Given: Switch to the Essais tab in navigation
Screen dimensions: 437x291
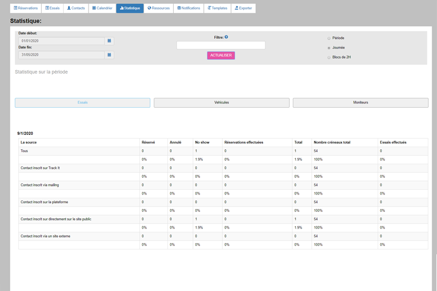Looking at the screenshot, I should tap(52, 9).
